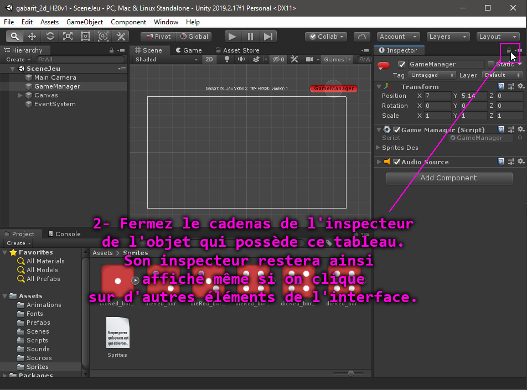Image resolution: width=527 pixels, height=390 pixels.
Task: Select the Scale tool
Action: pyautogui.click(x=68, y=37)
